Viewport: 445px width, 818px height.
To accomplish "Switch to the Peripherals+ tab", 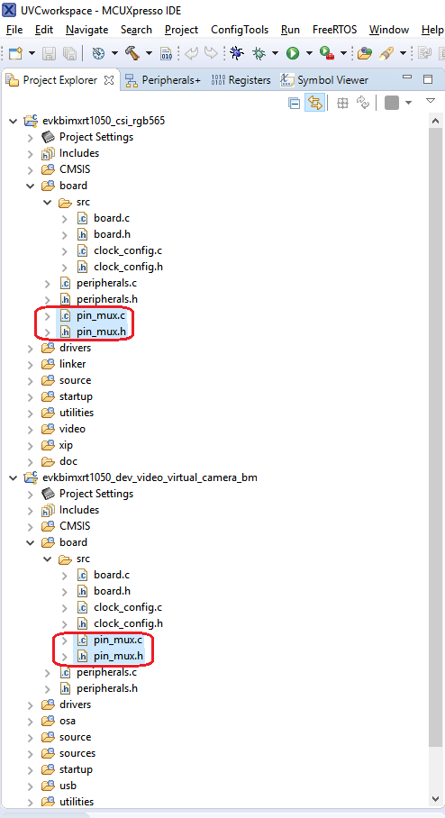I will click(x=163, y=80).
